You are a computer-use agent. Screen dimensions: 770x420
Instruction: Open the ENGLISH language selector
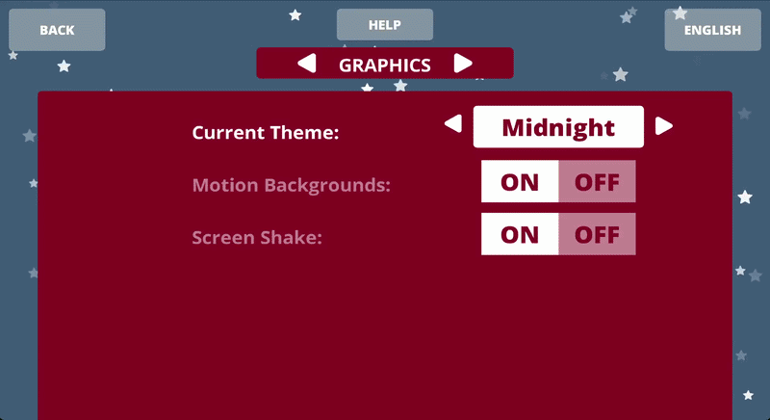tap(712, 30)
